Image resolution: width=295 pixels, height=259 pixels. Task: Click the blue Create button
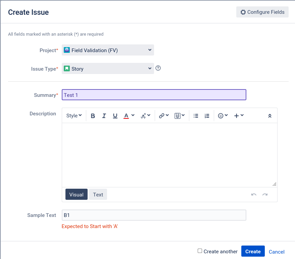click(x=253, y=251)
